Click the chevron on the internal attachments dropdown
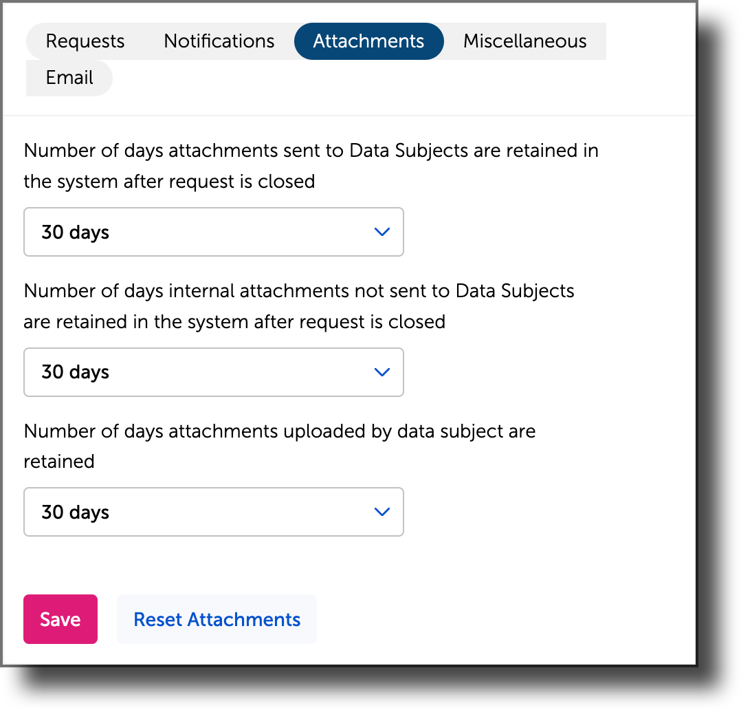Viewport: 741px width, 710px height. pos(382,372)
